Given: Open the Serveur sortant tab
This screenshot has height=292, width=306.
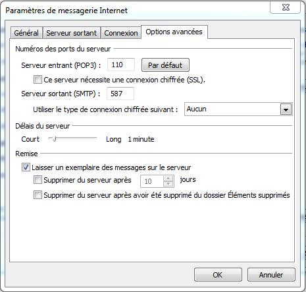Looking at the screenshot, I should pyautogui.click(x=72, y=33).
